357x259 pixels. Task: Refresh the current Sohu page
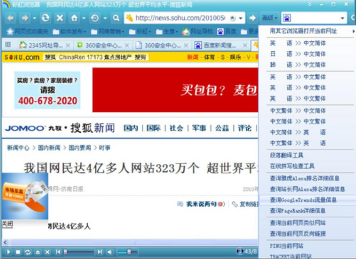coord(46,18)
